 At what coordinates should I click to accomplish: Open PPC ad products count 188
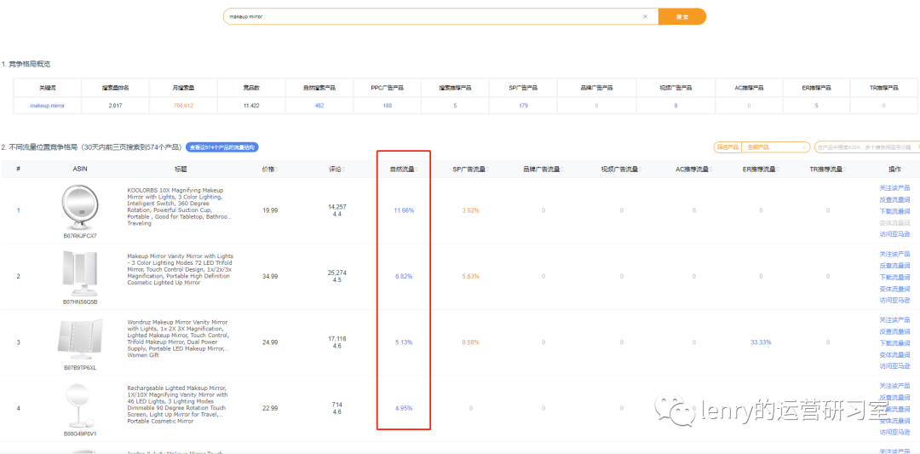tap(388, 106)
